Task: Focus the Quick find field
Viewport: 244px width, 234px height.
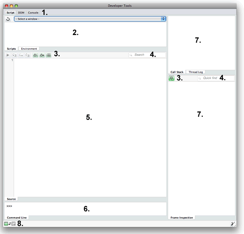Action: (x=216, y=78)
